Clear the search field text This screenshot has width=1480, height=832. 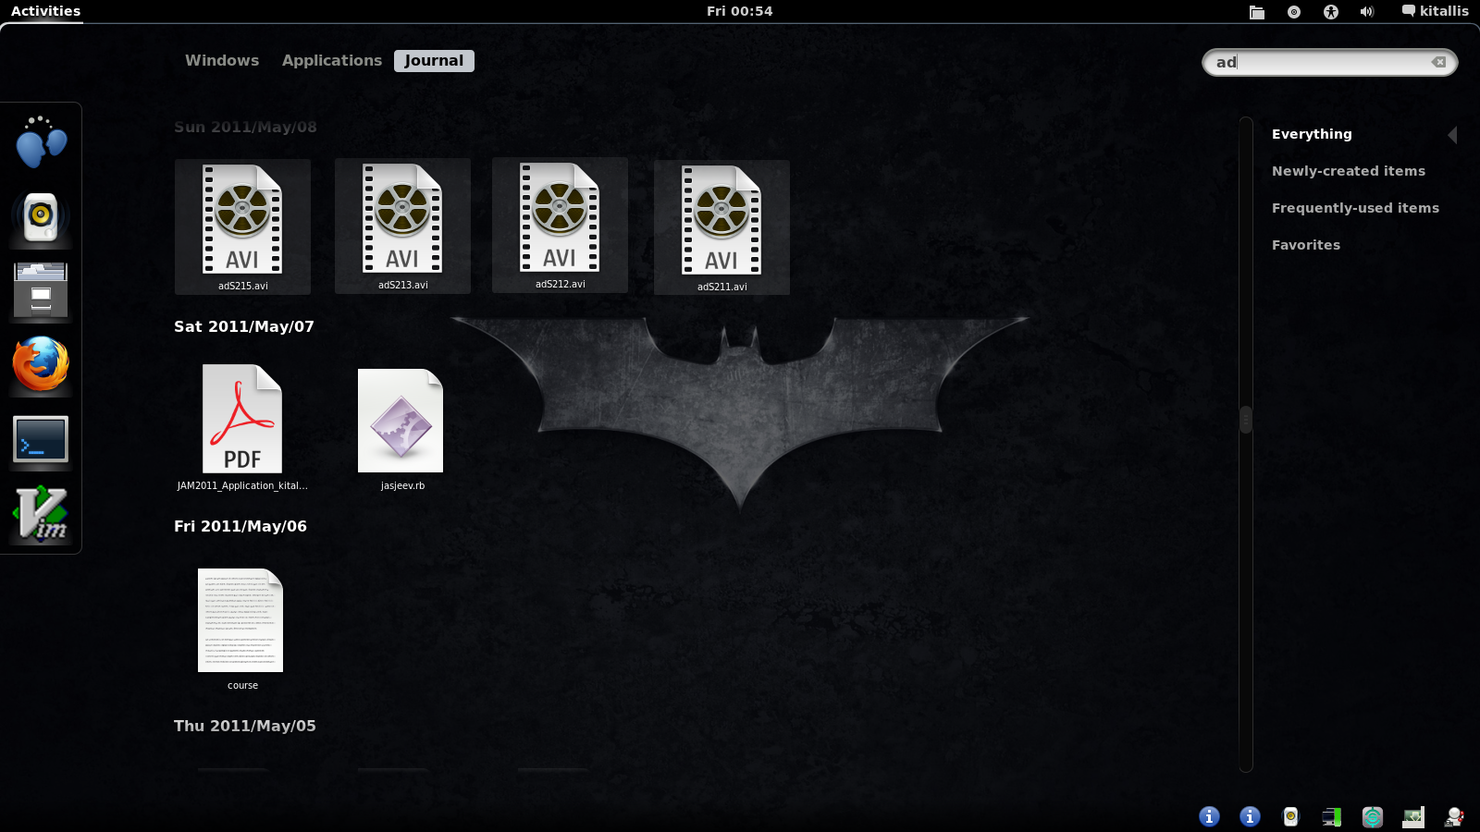(x=1438, y=62)
